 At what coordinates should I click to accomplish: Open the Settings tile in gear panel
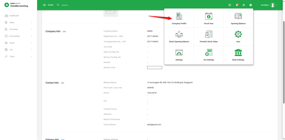click(179, 55)
